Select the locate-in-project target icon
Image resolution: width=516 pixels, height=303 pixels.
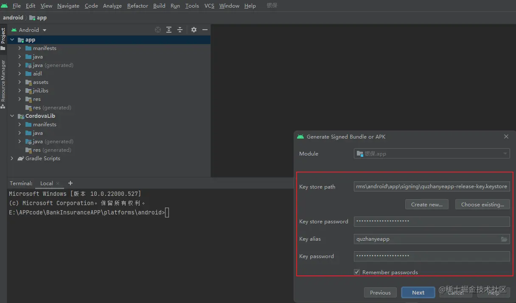point(158,30)
